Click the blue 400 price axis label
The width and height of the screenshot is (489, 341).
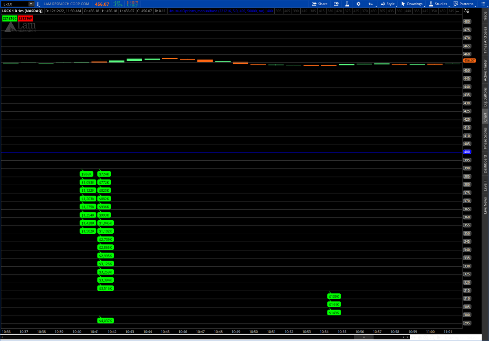coord(467,152)
